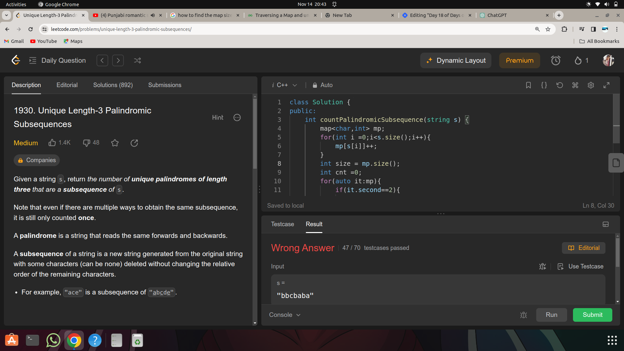The height and width of the screenshot is (351, 624).
Task: Submit the solution
Action: click(x=592, y=315)
